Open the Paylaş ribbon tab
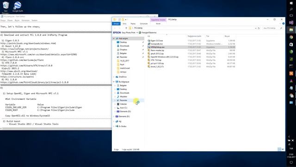 (x=133, y=24)
